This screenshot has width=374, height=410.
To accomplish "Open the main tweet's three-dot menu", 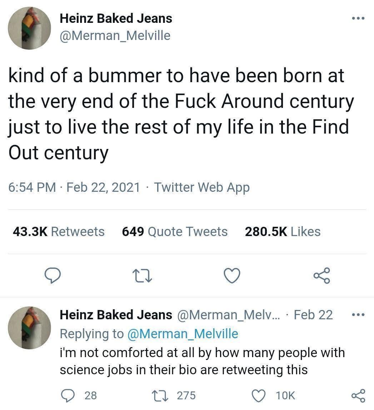I will coord(358,18).
